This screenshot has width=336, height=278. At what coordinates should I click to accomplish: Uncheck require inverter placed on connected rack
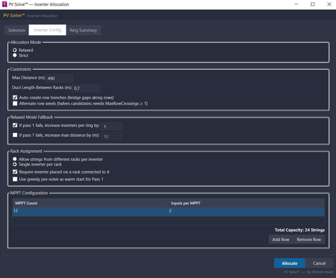[x=15, y=172]
